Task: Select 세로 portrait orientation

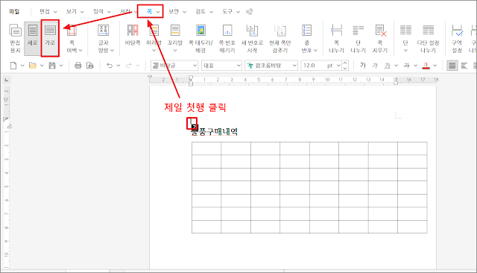Action: tap(33, 38)
